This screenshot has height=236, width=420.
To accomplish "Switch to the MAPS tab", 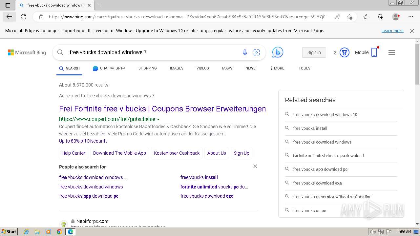I will [x=227, y=68].
